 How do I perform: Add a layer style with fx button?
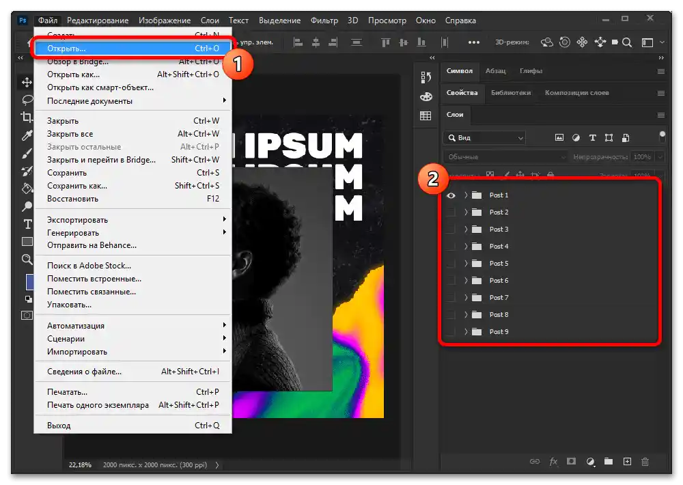(x=553, y=462)
